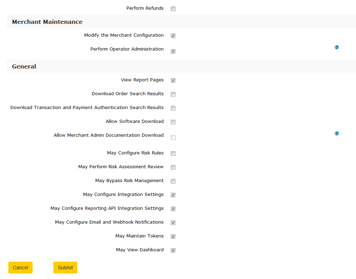Check May Configure Risk Rules
This screenshot has width=356, height=279.
click(x=173, y=154)
